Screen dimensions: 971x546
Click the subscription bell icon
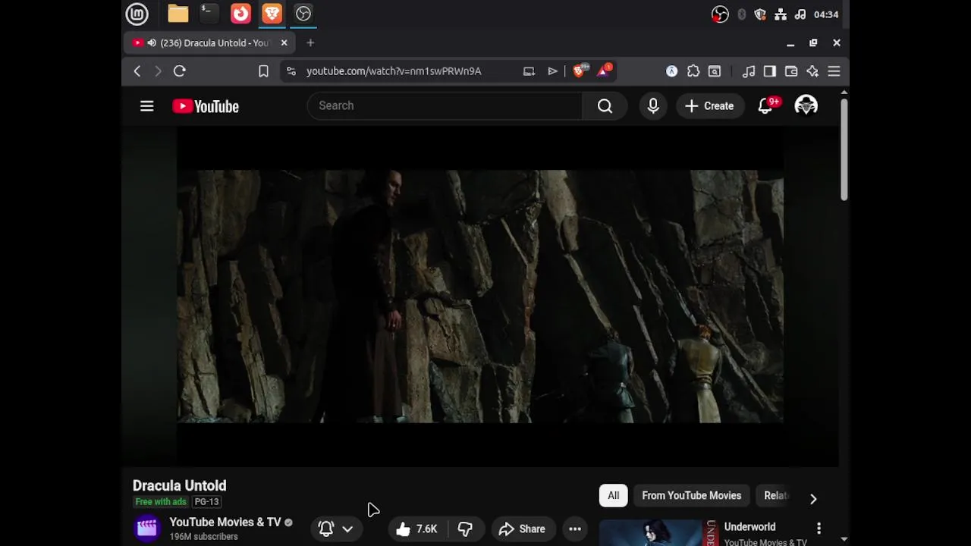pyautogui.click(x=326, y=529)
